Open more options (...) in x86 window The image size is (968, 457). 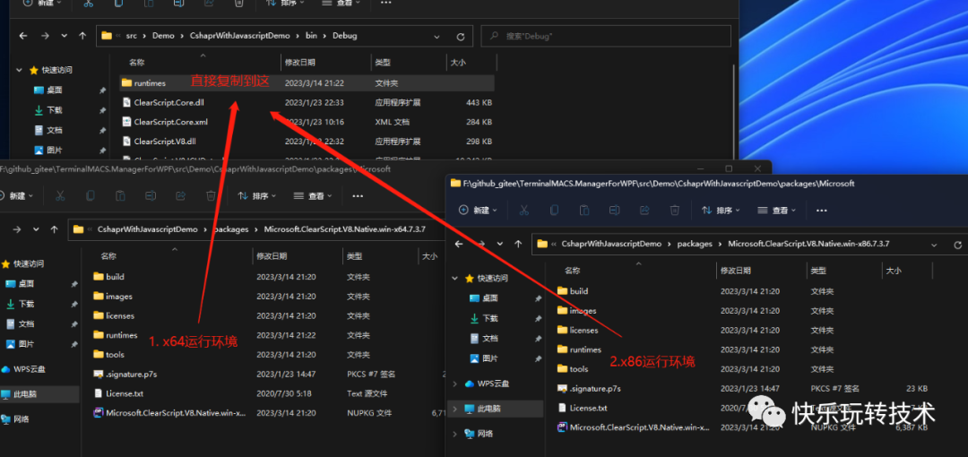[821, 211]
